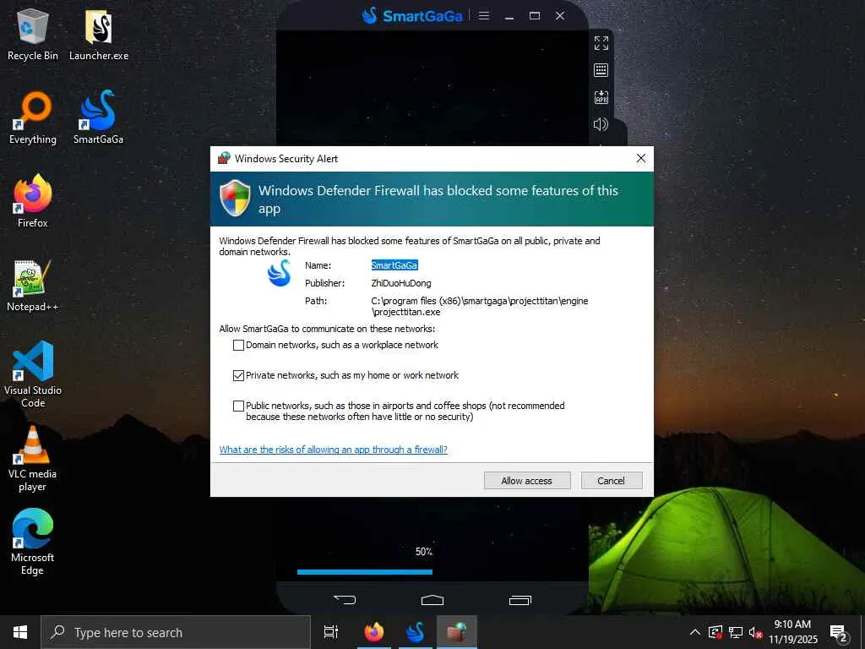Open firewall risks help link
The image size is (865, 649).
(333, 450)
